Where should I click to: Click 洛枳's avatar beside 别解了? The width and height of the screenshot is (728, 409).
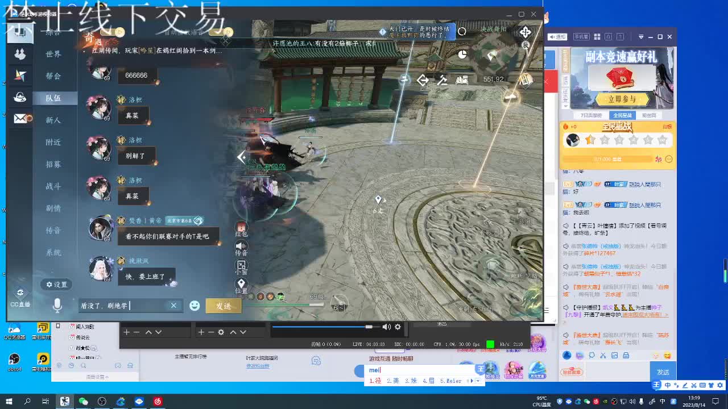point(98,147)
